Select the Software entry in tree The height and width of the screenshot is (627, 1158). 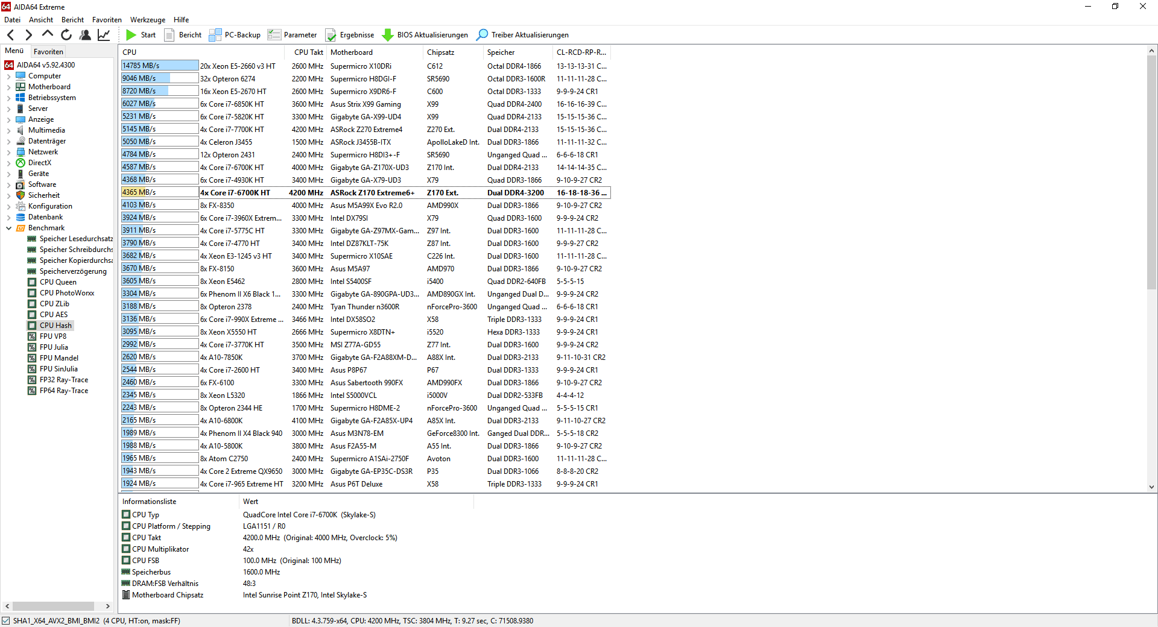42,184
